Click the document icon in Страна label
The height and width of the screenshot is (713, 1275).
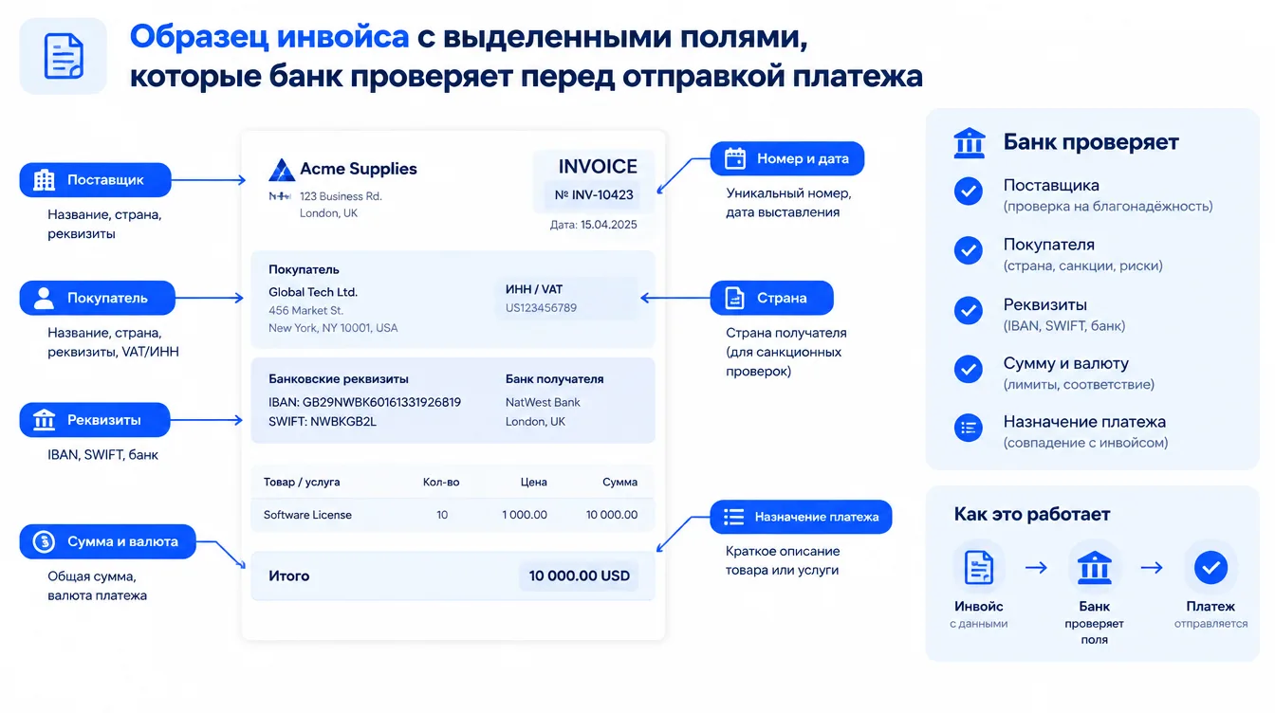point(734,298)
